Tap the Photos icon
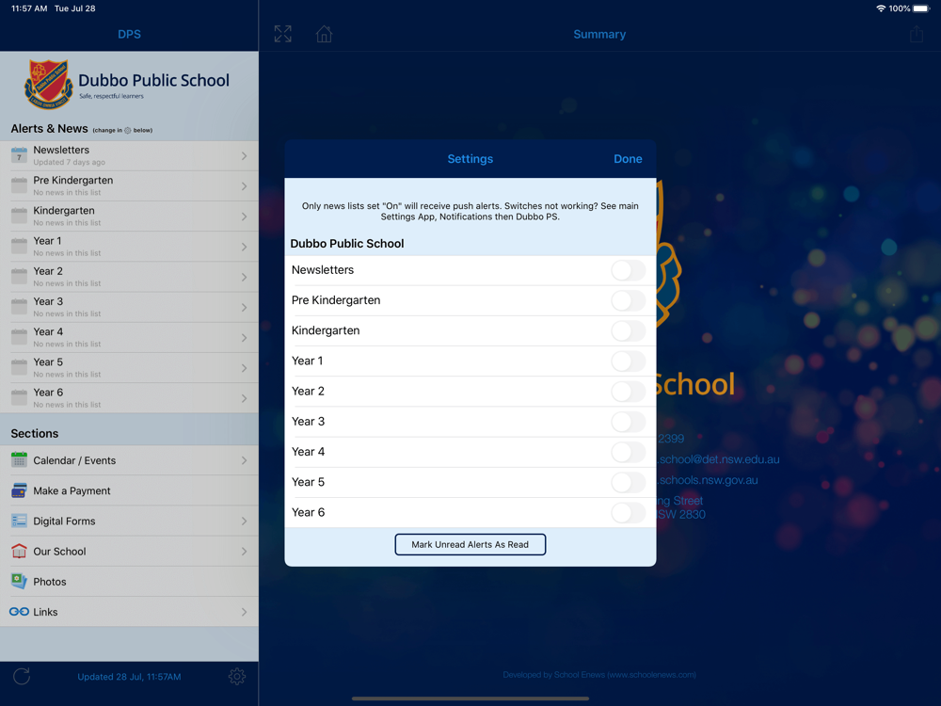The image size is (941, 706). pos(19,581)
